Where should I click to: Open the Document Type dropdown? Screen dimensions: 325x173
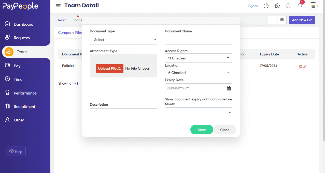(123, 40)
